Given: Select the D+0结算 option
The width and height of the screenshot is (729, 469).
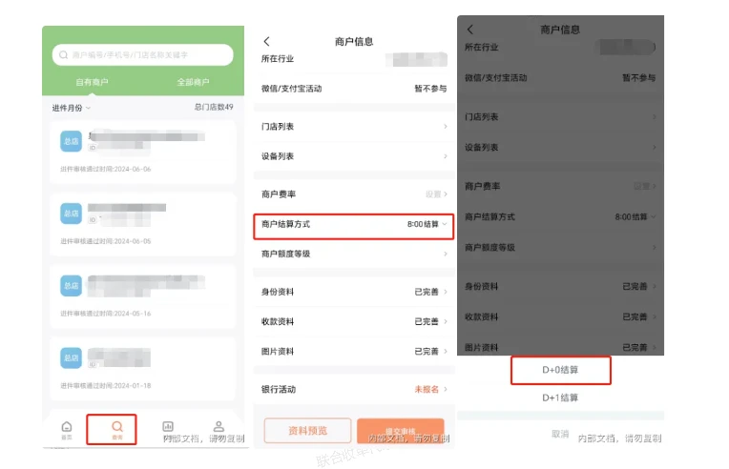Looking at the screenshot, I should [560, 370].
